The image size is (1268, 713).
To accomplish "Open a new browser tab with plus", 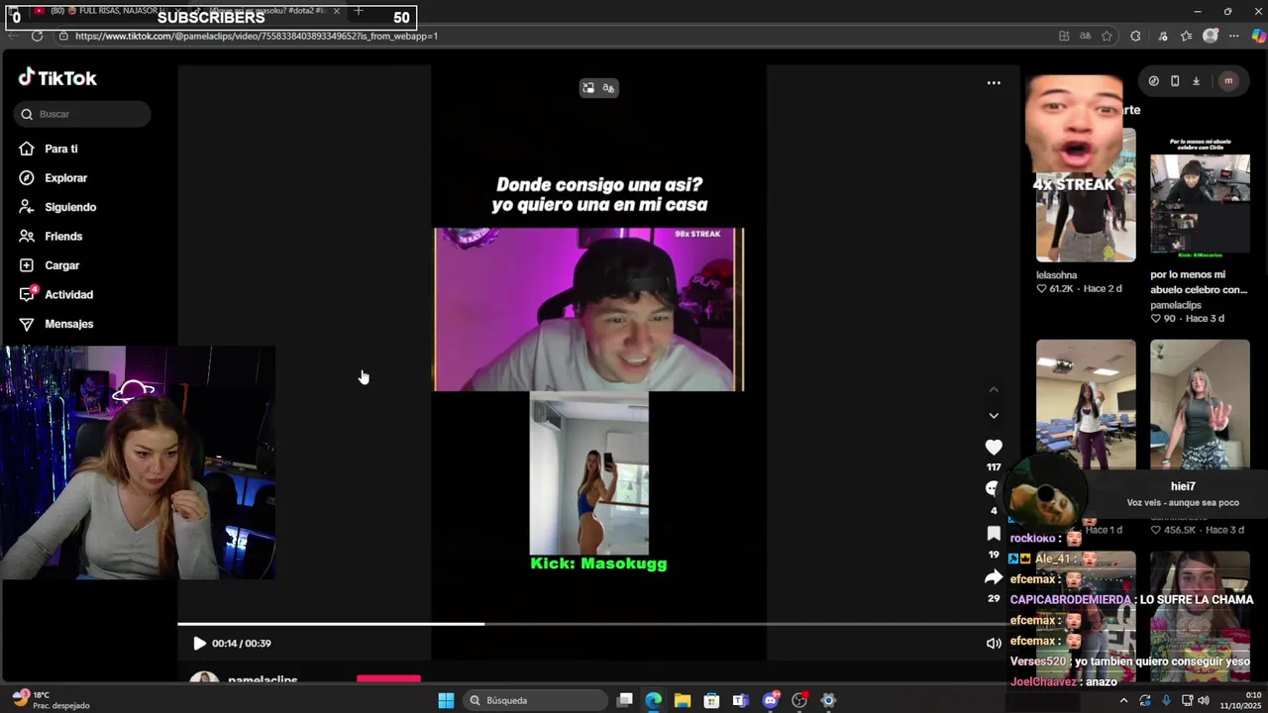I will [359, 11].
